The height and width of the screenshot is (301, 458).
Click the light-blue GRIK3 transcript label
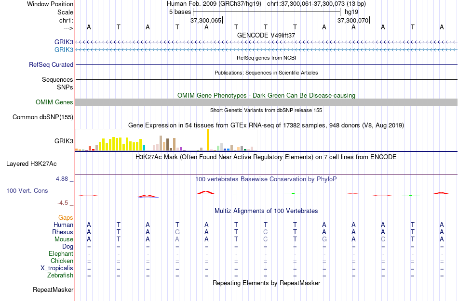(x=64, y=50)
